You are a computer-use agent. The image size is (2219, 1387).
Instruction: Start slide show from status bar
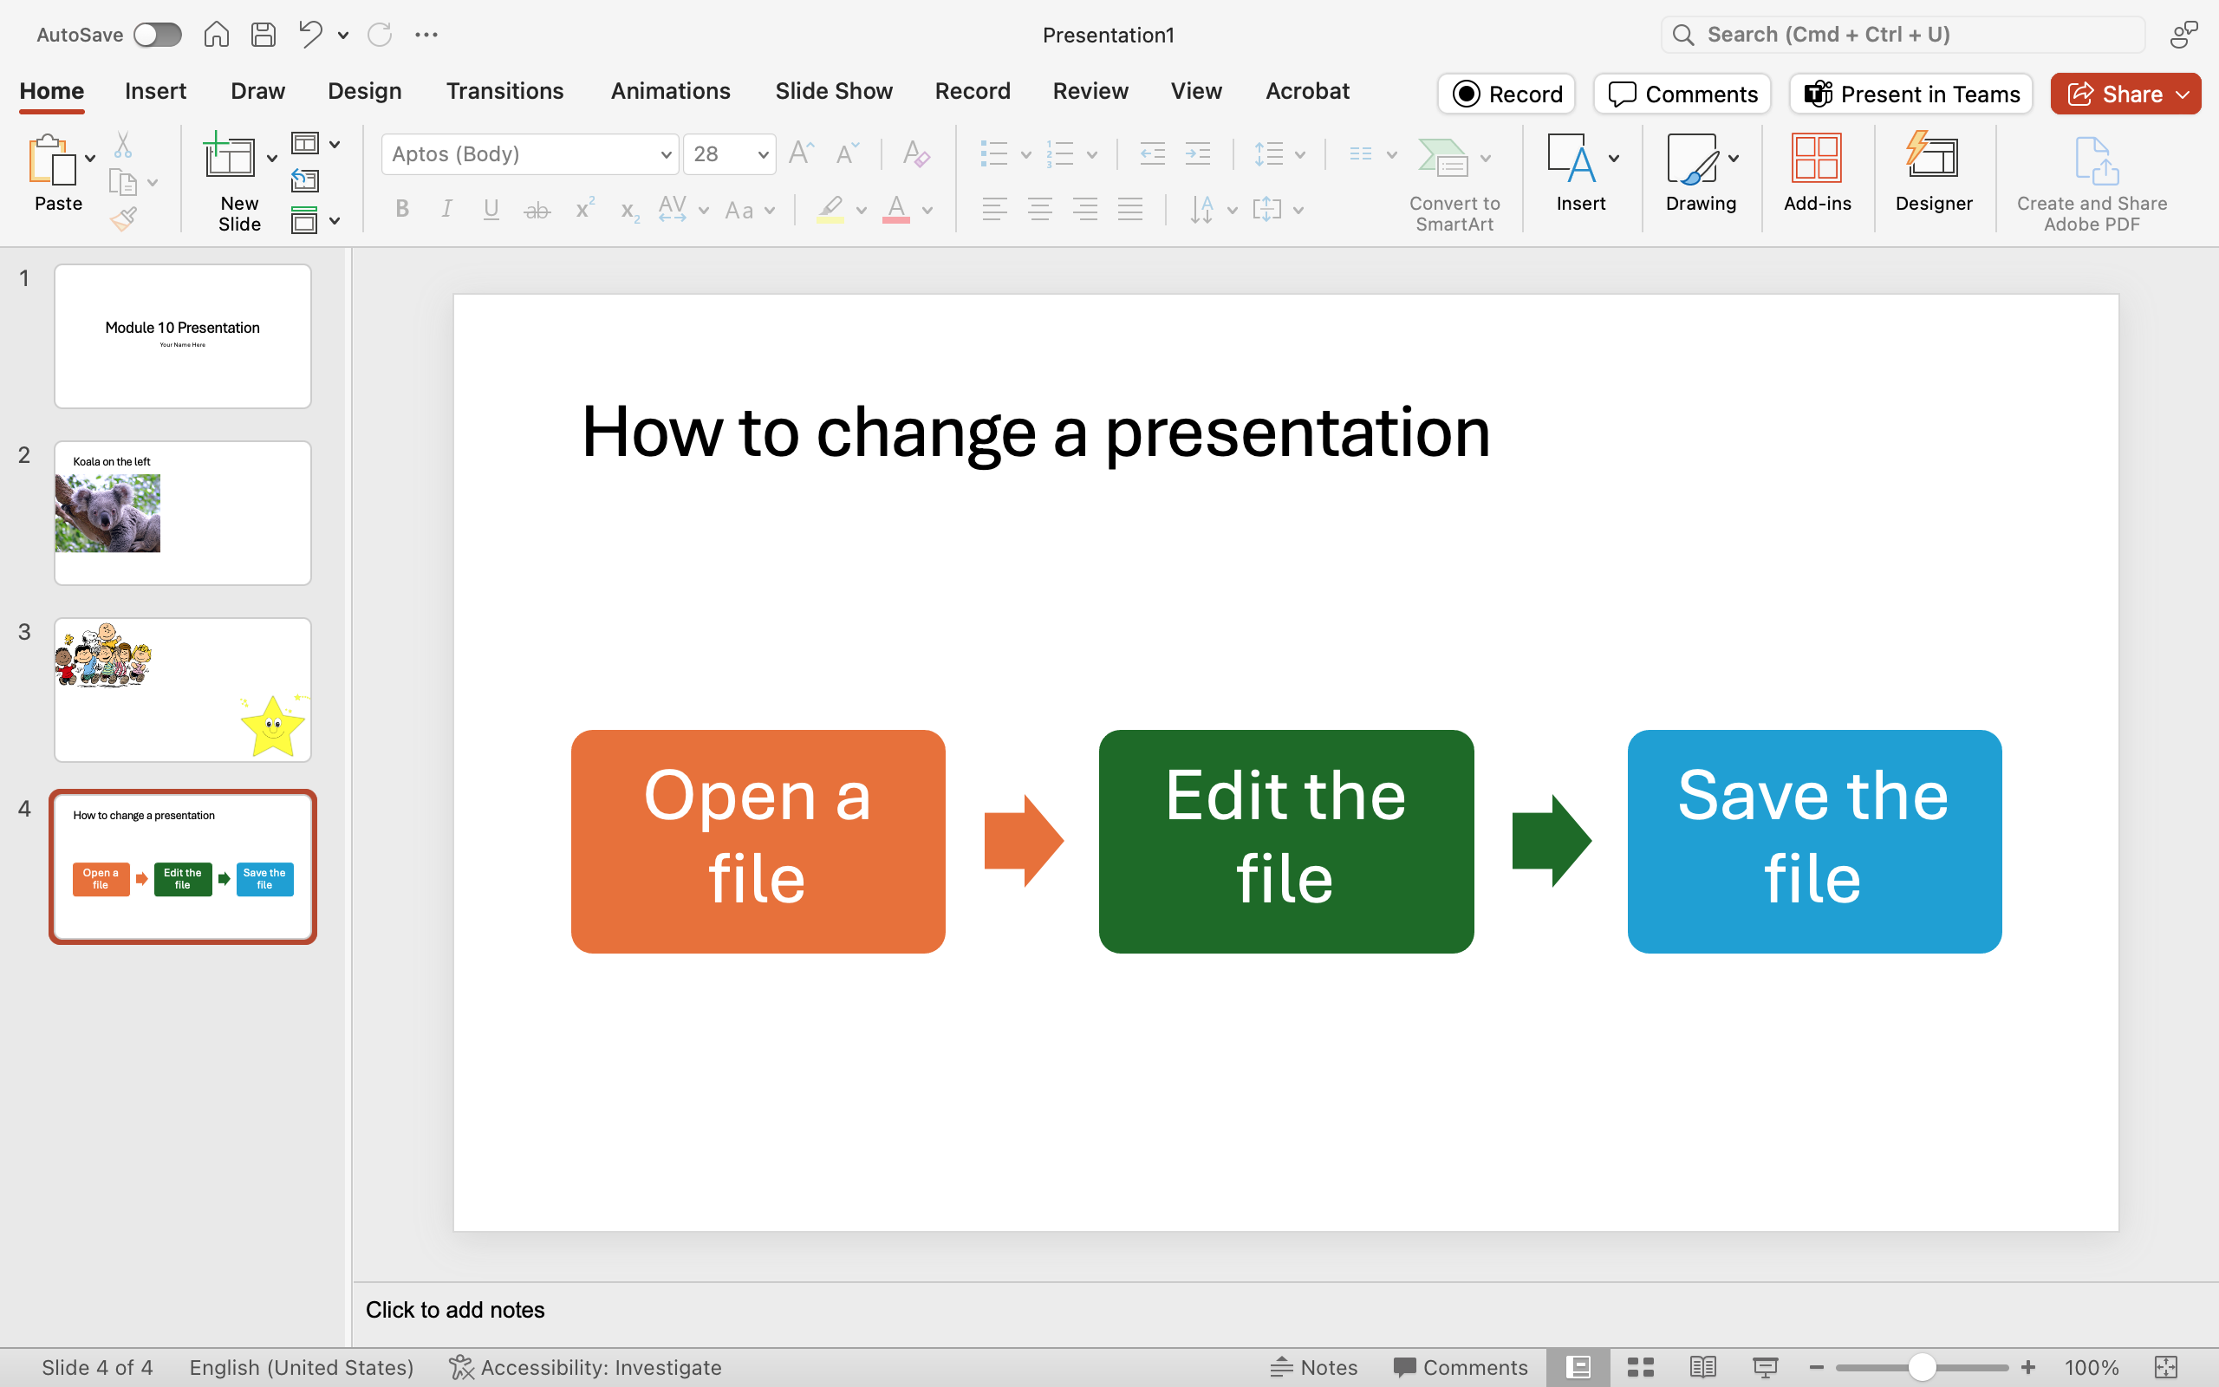click(x=1765, y=1367)
